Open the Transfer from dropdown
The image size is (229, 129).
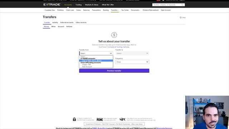coord(96,53)
